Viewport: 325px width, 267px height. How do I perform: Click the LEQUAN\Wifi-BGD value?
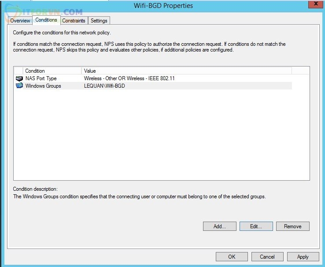click(x=105, y=86)
